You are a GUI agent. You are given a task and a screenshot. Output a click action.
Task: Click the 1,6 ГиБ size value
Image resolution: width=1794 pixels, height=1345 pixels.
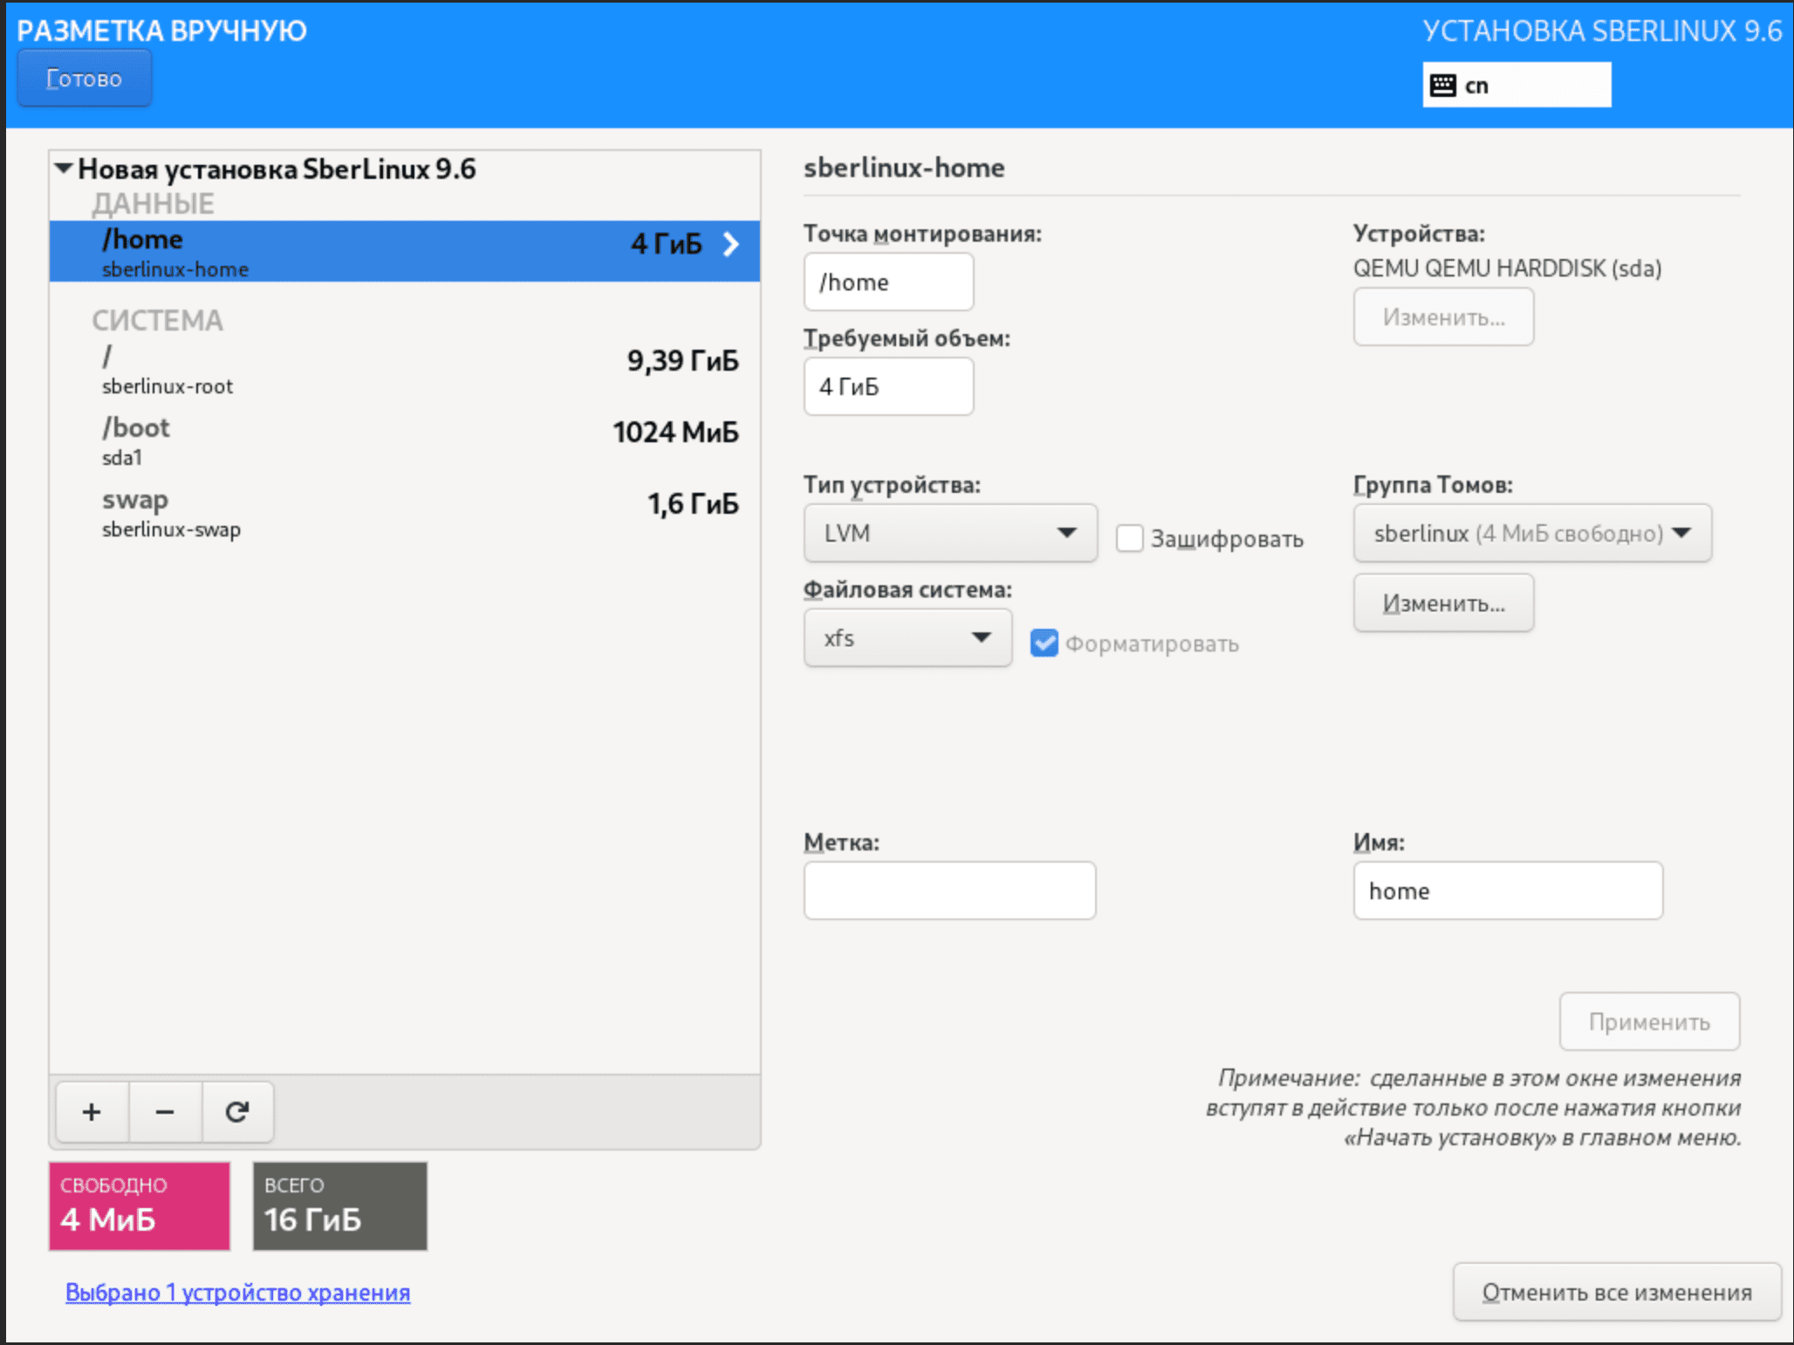coord(693,503)
